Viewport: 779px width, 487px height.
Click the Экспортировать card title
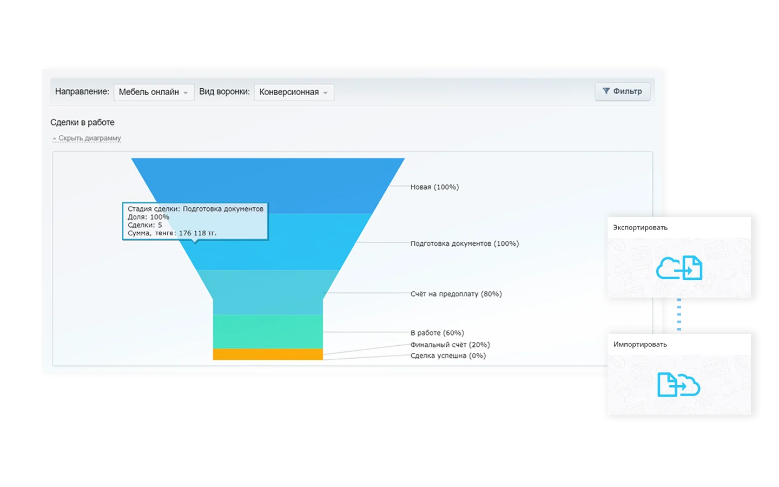[640, 228]
